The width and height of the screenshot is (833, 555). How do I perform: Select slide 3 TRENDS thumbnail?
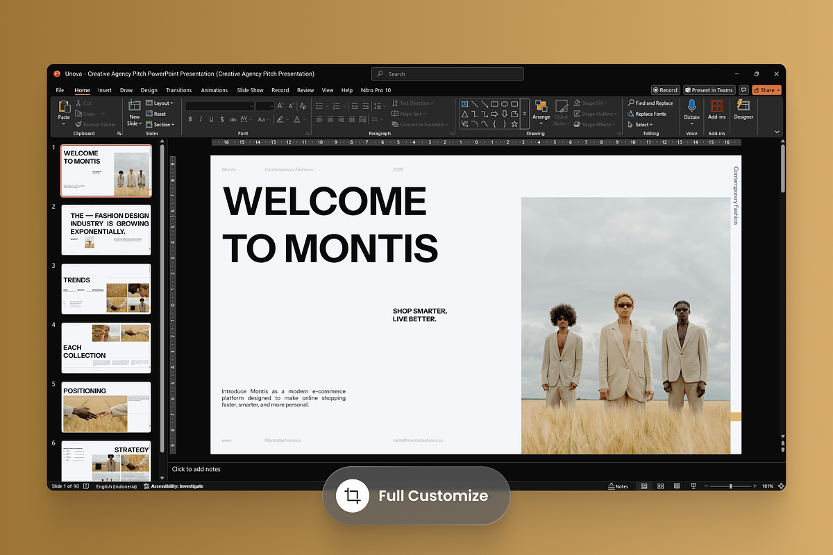(x=106, y=289)
